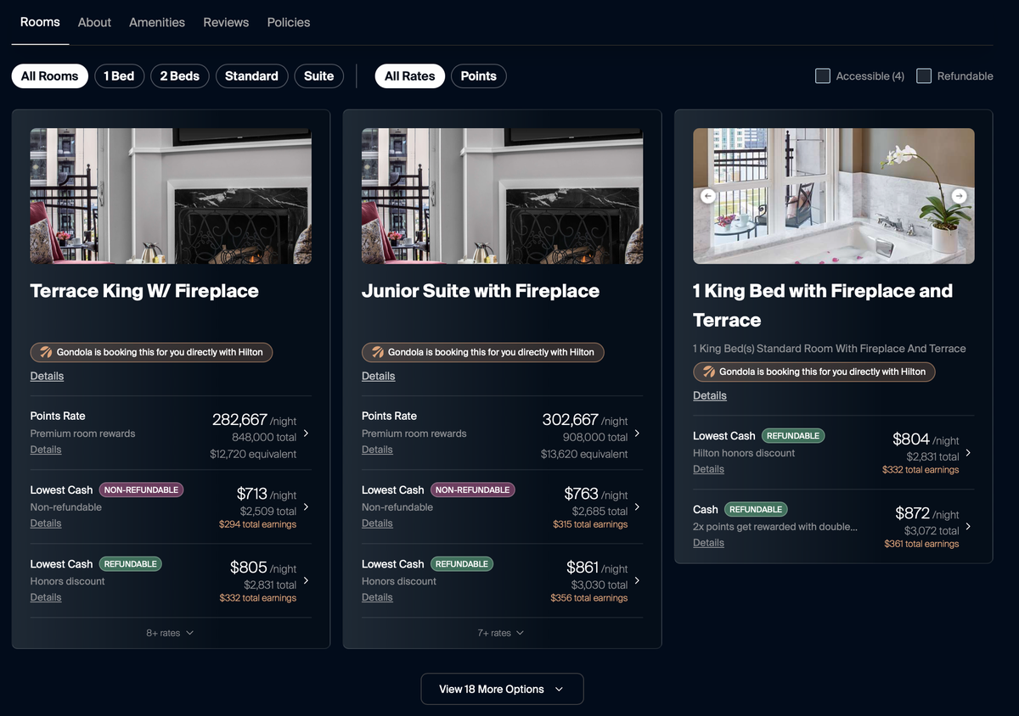Image resolution: width=1019 pixels, height=716 pixels.
Task: Open Details for Junior Suite Points Rate
Action: pos(377,450)
